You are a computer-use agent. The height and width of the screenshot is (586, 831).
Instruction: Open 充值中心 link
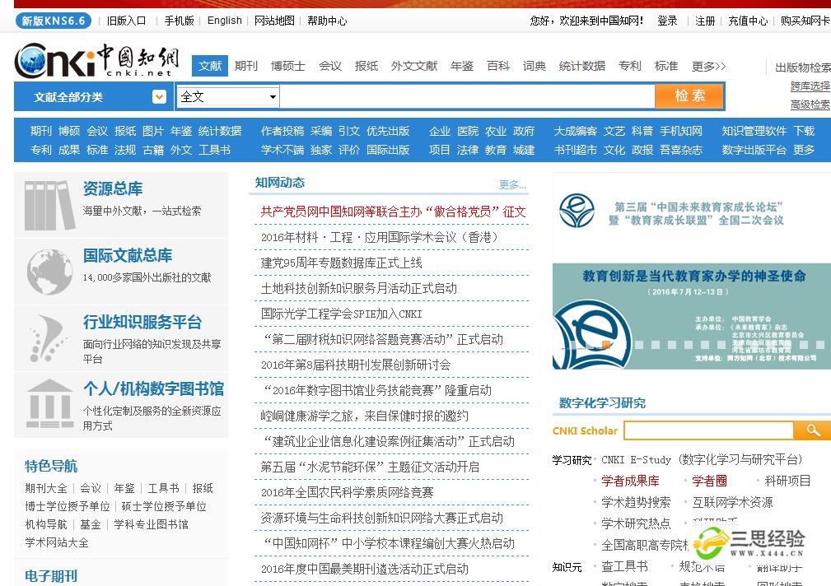pyautogui.click(x=748, y=21)
